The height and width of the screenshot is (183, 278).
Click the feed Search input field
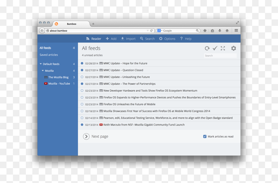pos(220,56)
